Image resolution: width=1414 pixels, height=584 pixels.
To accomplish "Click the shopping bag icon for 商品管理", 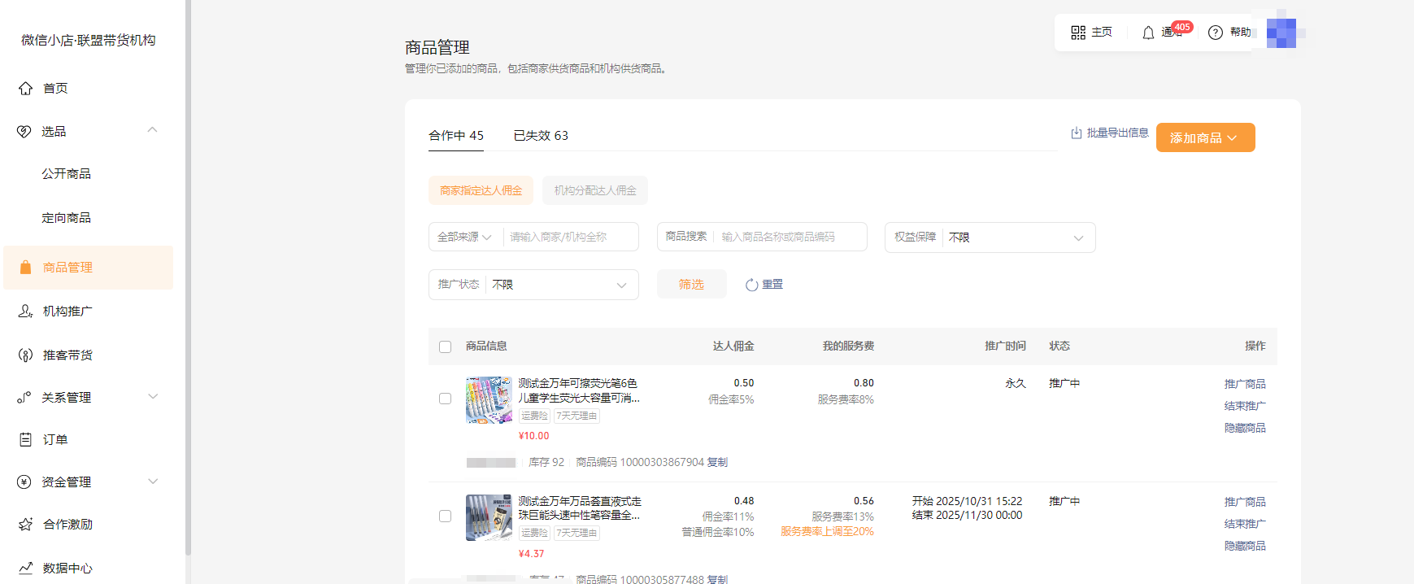I will click(x=25, y=268).
